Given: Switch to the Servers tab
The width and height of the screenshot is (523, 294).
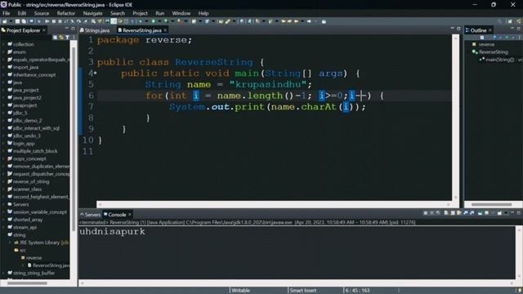Looking at the screenshot, I should (x=91, y=214).
